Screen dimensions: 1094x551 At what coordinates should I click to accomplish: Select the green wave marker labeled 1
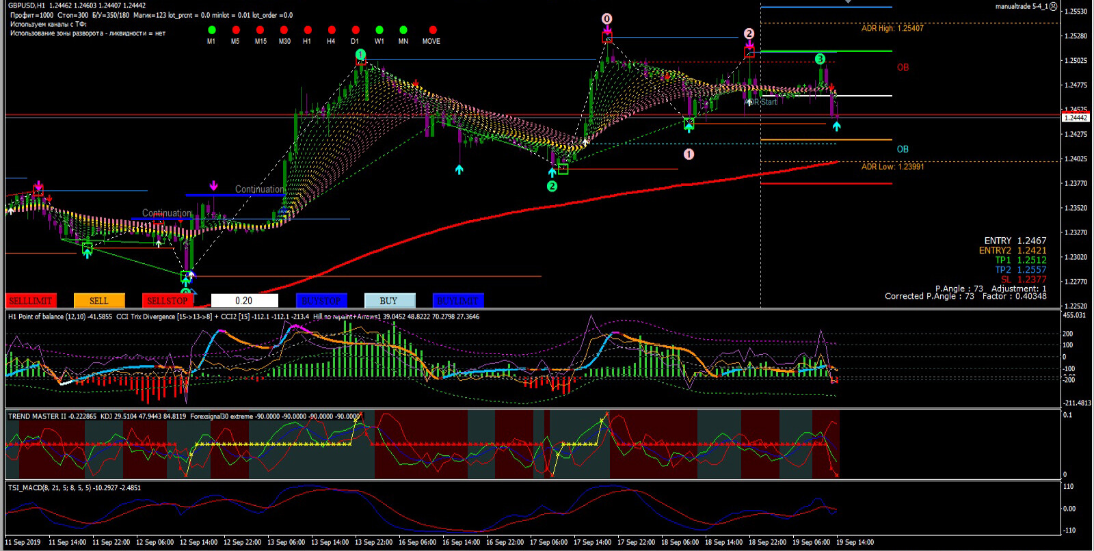(360, 54)
